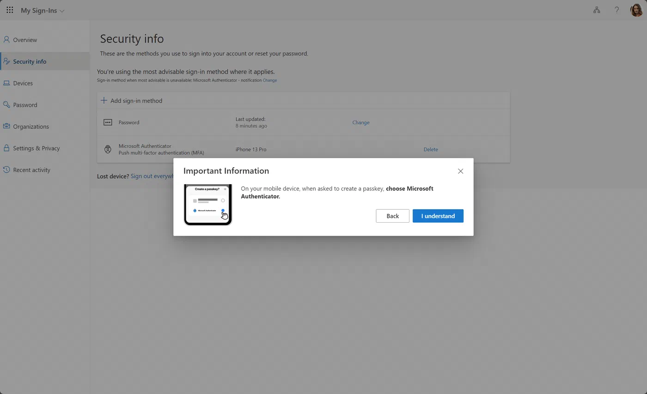
Task: Click the Devices laptop icon
Action: (x=6, y=83)
